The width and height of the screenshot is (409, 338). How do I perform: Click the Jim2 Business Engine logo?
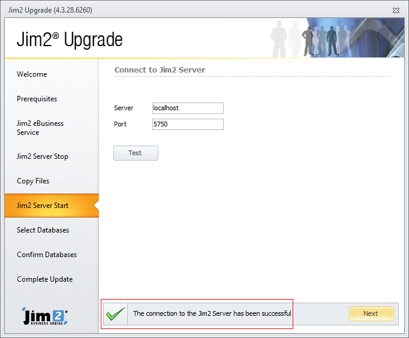45,316
